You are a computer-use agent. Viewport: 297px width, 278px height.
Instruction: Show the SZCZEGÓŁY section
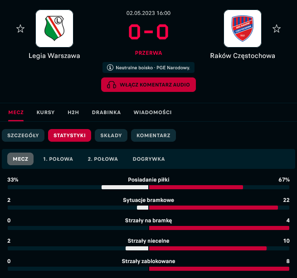coord(23,135)
